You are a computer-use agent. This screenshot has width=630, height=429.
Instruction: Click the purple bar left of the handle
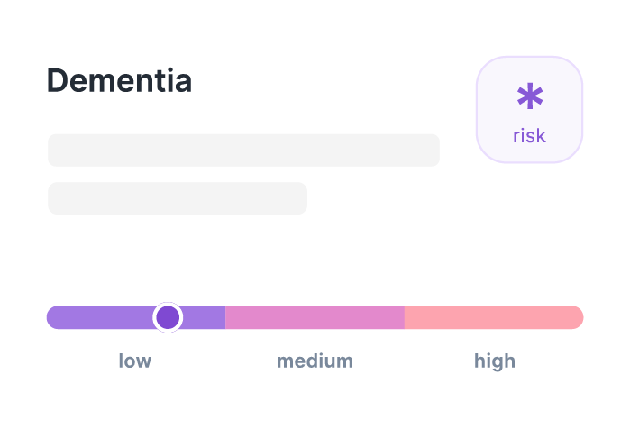tap(99, 317)
